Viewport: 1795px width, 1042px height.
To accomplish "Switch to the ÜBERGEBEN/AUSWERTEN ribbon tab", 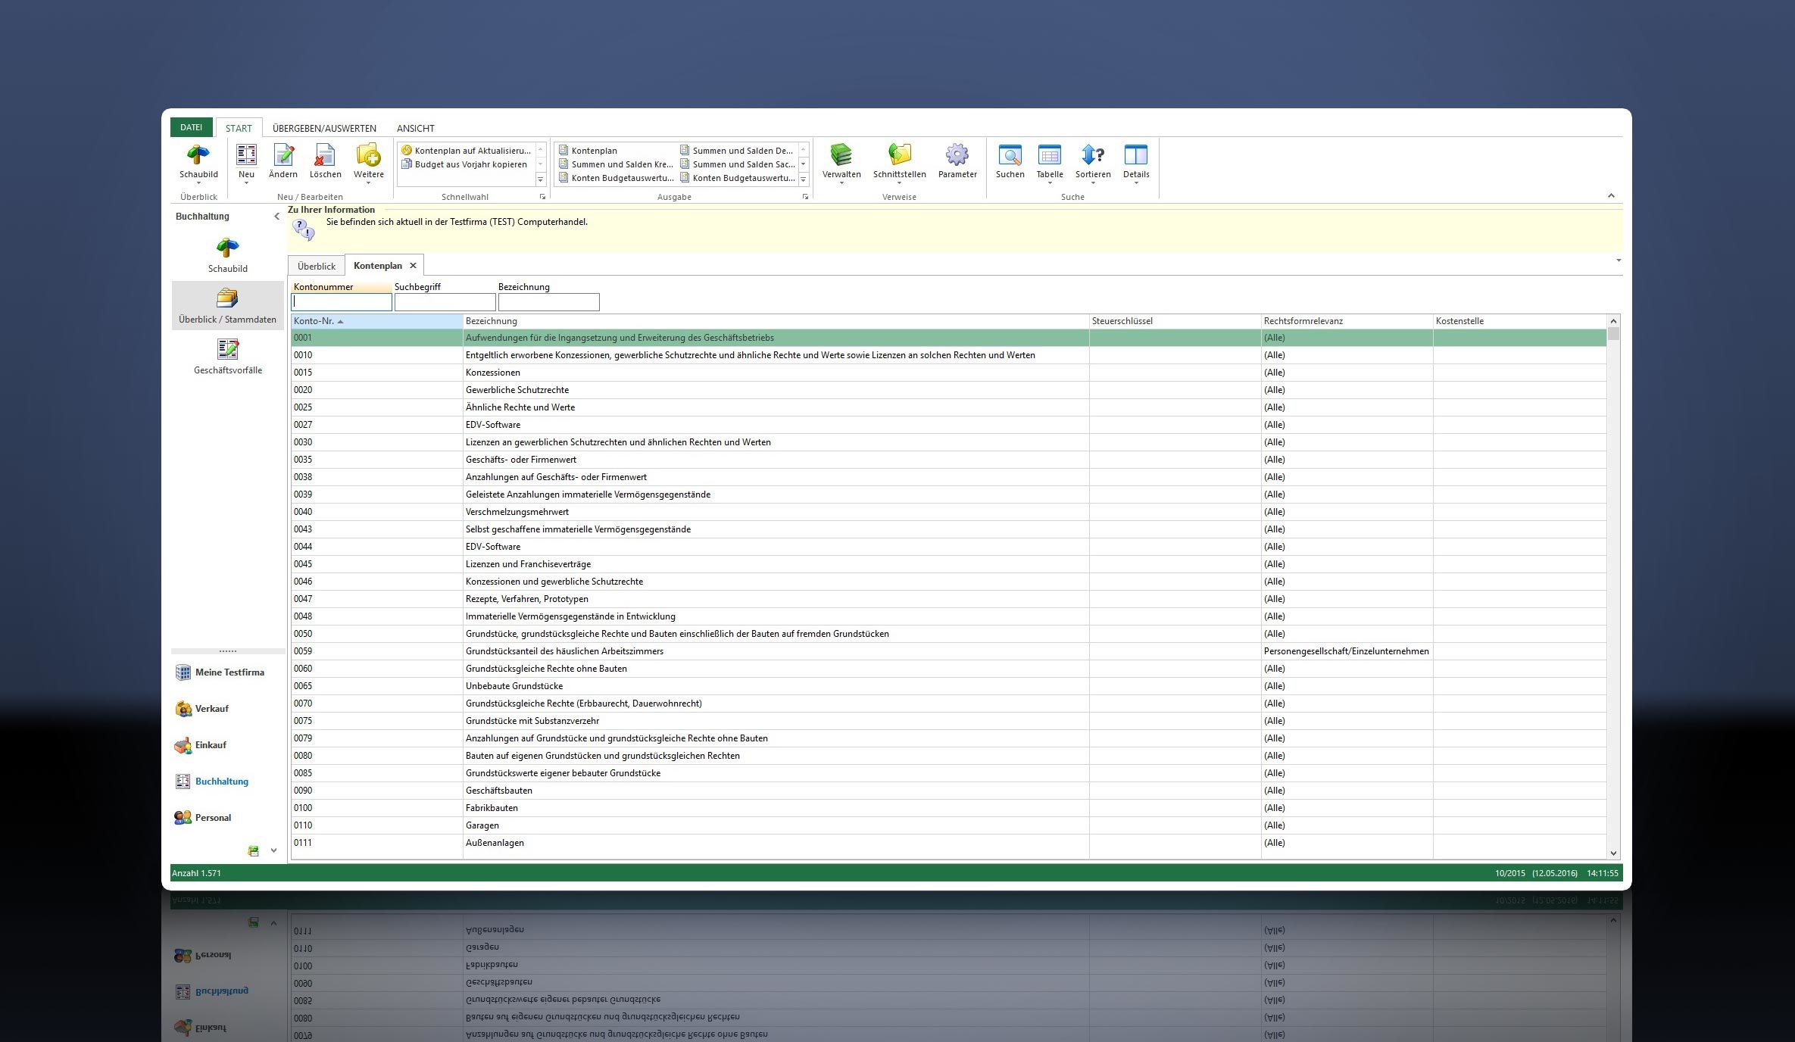I will coord(324,128).
